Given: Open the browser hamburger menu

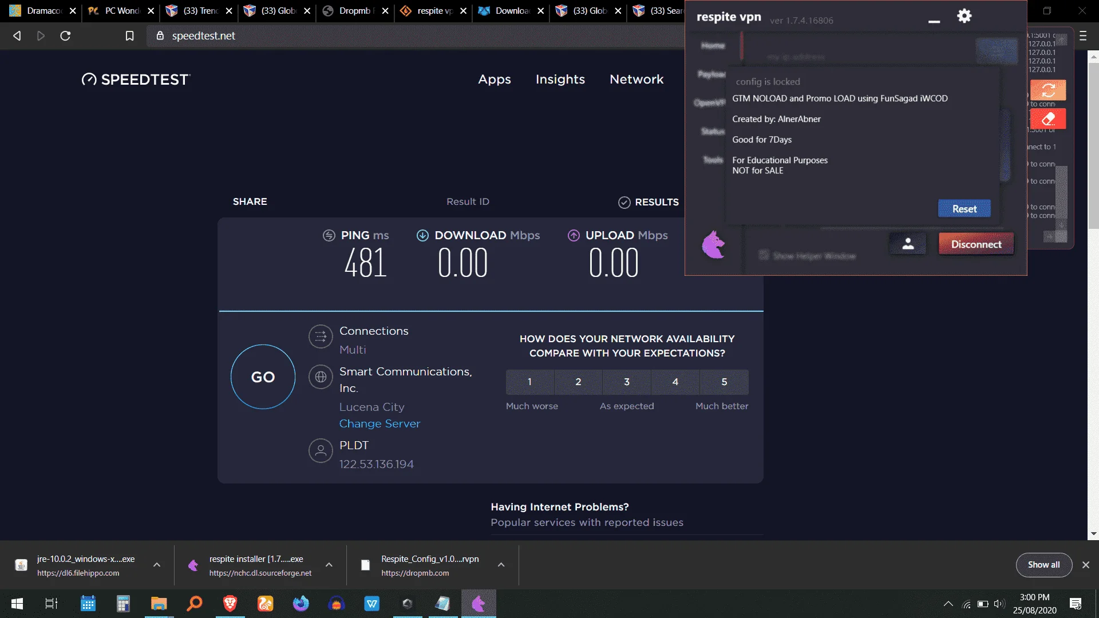Looking at the screenshot, I should pos(1083,36).
